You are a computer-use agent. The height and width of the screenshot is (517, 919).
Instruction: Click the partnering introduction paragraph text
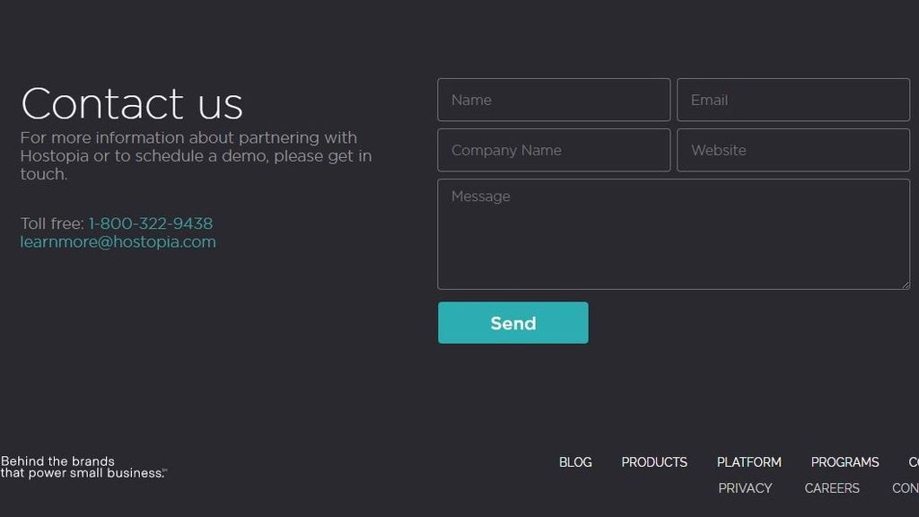click(197, 155)
